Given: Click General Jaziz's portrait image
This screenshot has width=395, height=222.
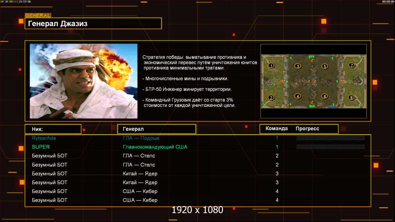Looking at the screenshot, I should tap(84, 81).
